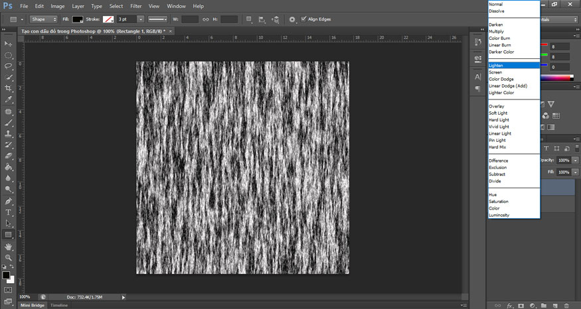Swap foreground and background colors
The image size is (581, 309).
click(x=11, y=267)
